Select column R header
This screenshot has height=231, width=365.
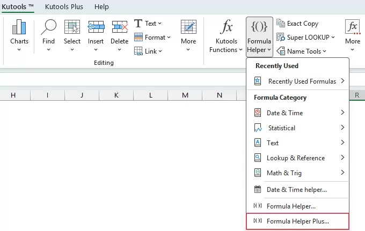pyautogui.click(x=357, y=95)
